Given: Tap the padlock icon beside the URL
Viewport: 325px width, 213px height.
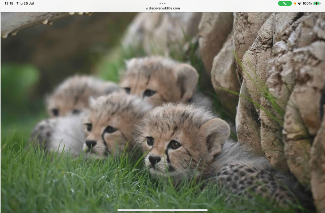Looking at the screenshot, I should 147,8.
